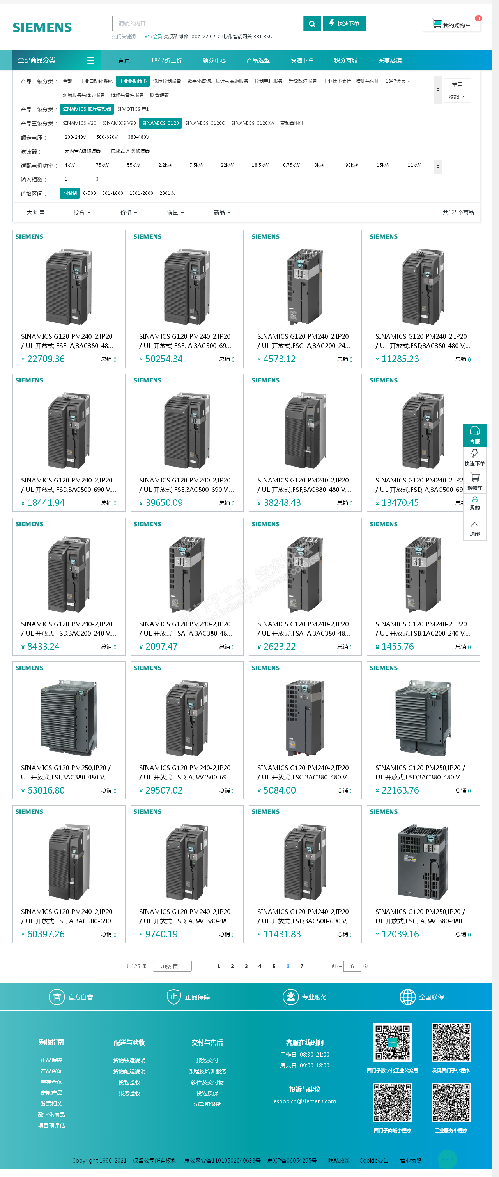Image resolution: width=499 pixels, height=1177 pixels.
Task: Toggle the all-categories hamburger menu icon
Action: tap(90, 60)
